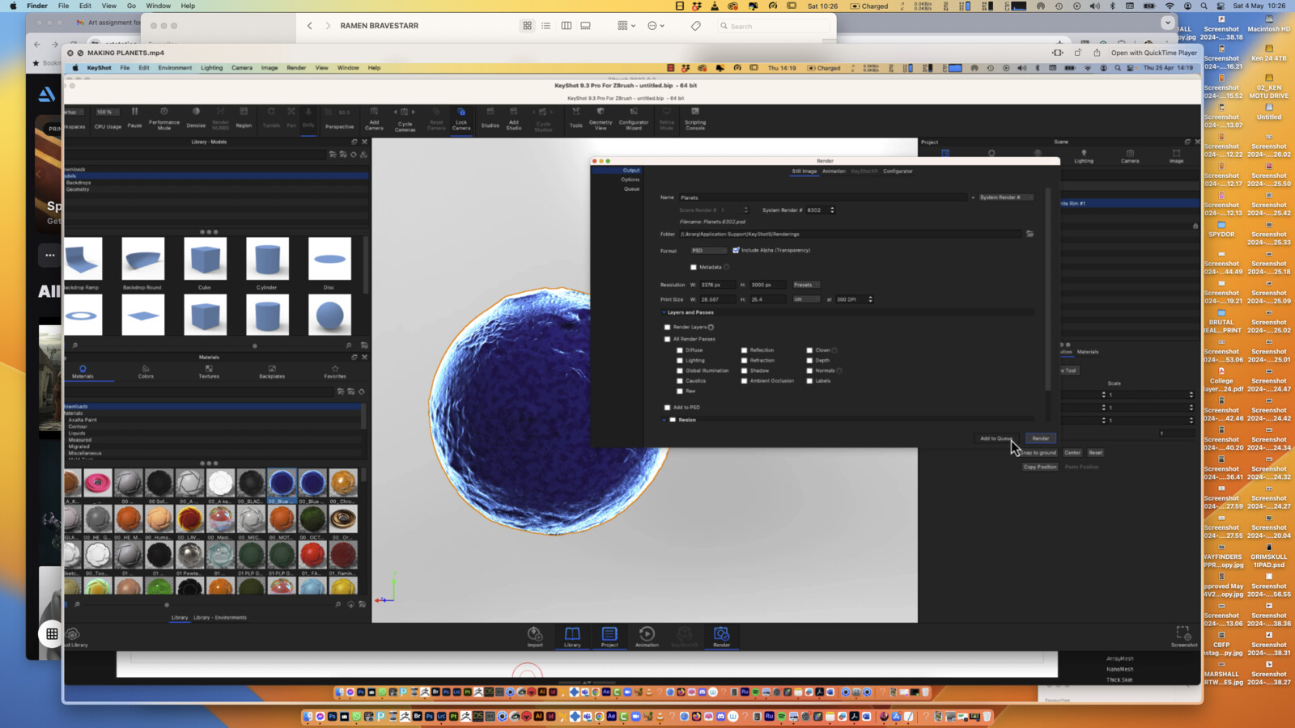Click the Name field containing Planets
Screen dimensions: 1295x728
[824, 197]
